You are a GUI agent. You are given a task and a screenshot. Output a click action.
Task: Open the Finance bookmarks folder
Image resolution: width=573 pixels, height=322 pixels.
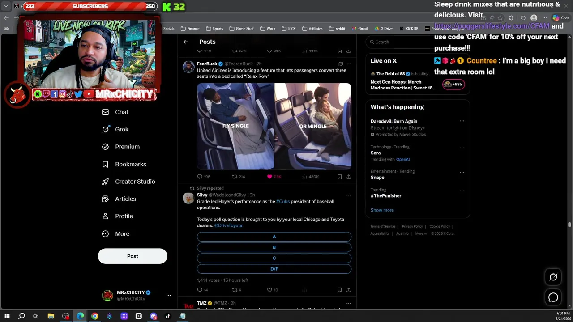190,29
